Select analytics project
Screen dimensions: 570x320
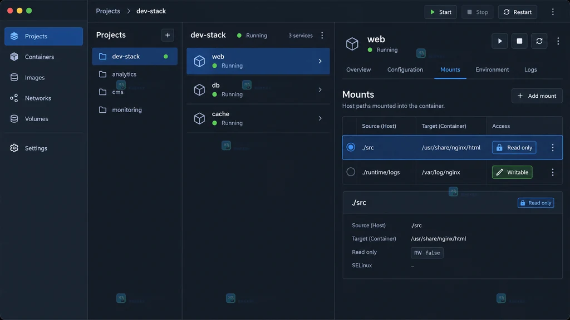tap(135, 74)
